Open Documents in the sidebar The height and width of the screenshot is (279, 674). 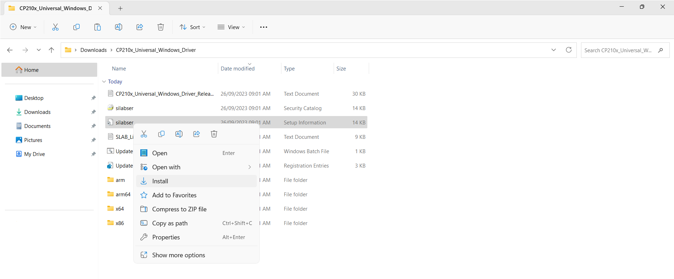click(37, 126)
